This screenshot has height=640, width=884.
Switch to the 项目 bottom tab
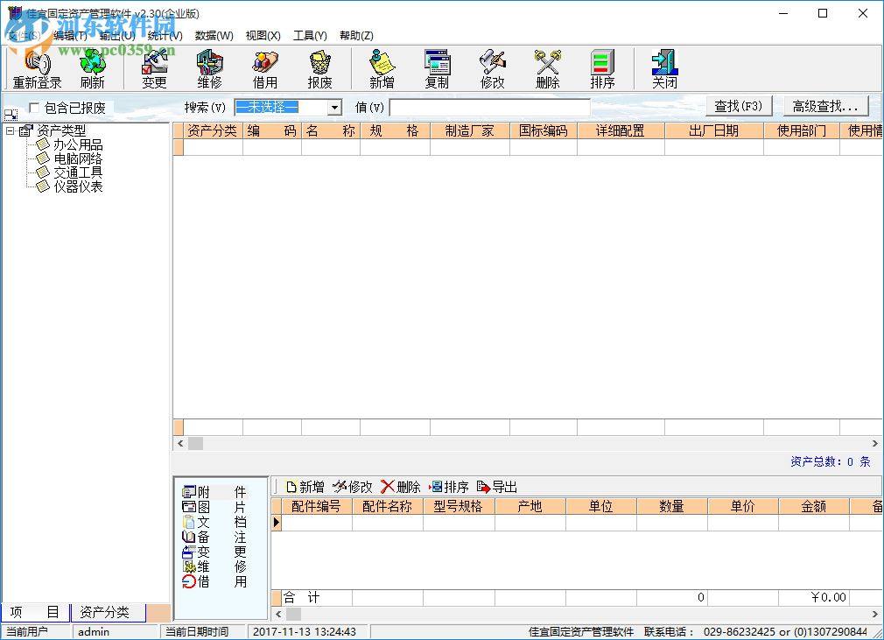(x=35, y=612)
